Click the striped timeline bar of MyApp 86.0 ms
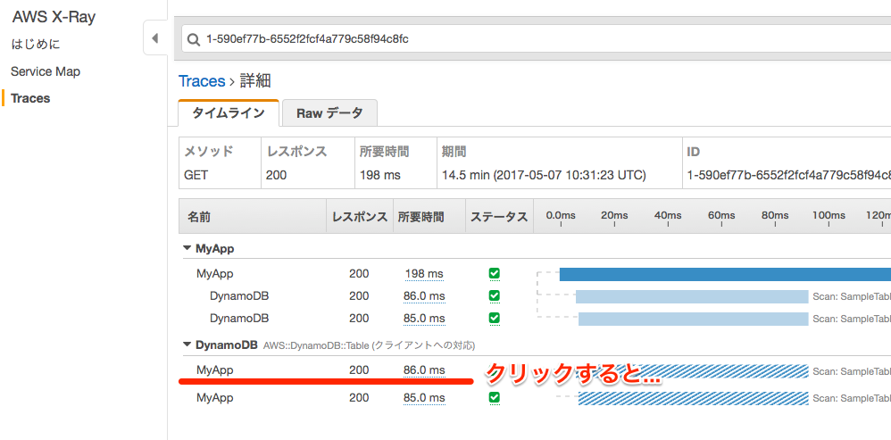The height and width of the screenshot is (440, 891). click(x=692, y=371)
